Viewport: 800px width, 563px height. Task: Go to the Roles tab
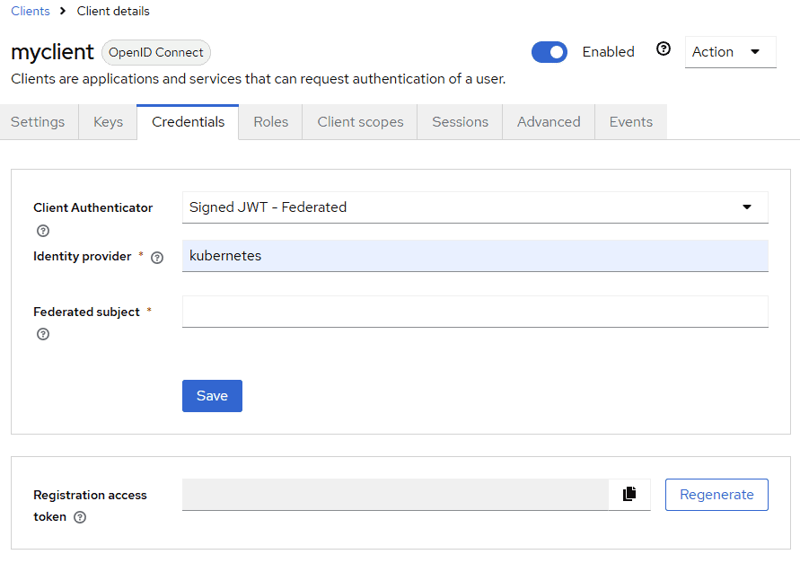coord(270,122)
